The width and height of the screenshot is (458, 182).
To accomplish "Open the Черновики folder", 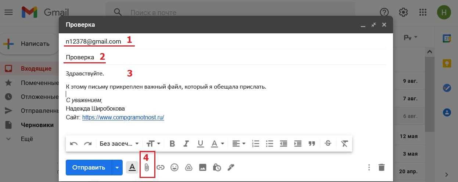I will 37,125.
